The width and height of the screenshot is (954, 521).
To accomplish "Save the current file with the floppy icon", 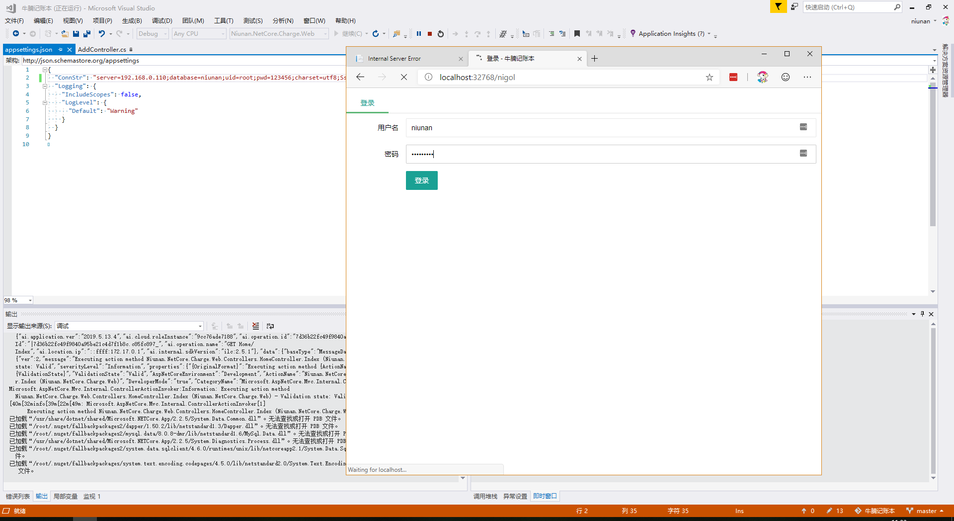I will click(76, 34).
